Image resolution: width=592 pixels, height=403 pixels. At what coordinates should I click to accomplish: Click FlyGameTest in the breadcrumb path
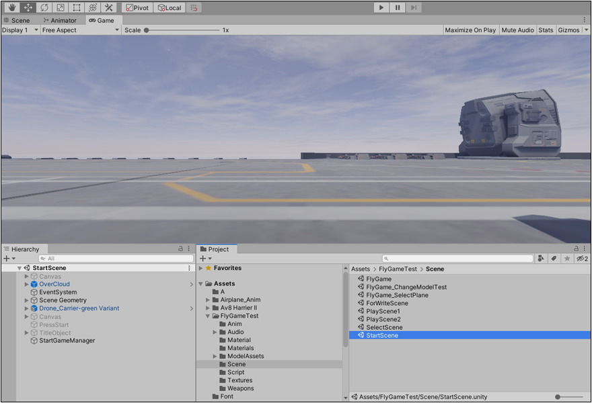click(398, 269)
